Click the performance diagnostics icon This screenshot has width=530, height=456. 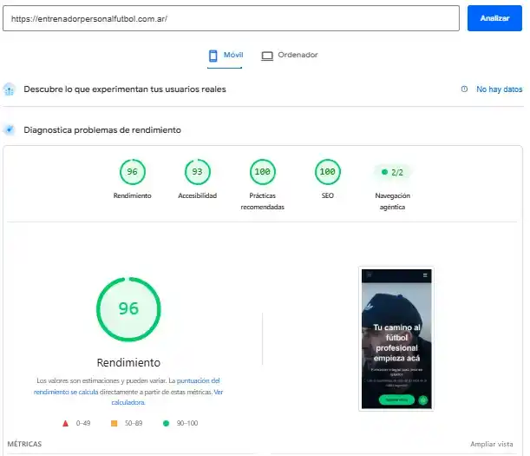point(10,129)
